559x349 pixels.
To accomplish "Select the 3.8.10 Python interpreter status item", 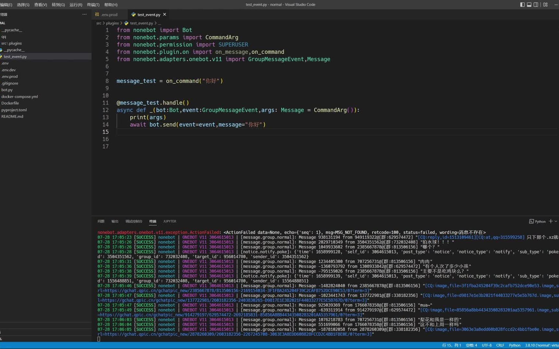I will (x=542, y=345).
